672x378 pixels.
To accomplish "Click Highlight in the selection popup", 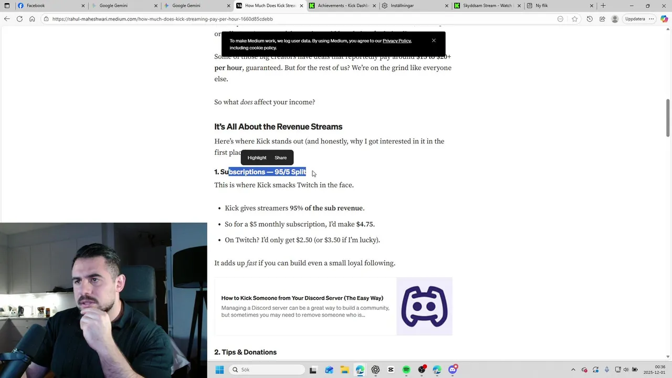I will [x=257, y=157].
